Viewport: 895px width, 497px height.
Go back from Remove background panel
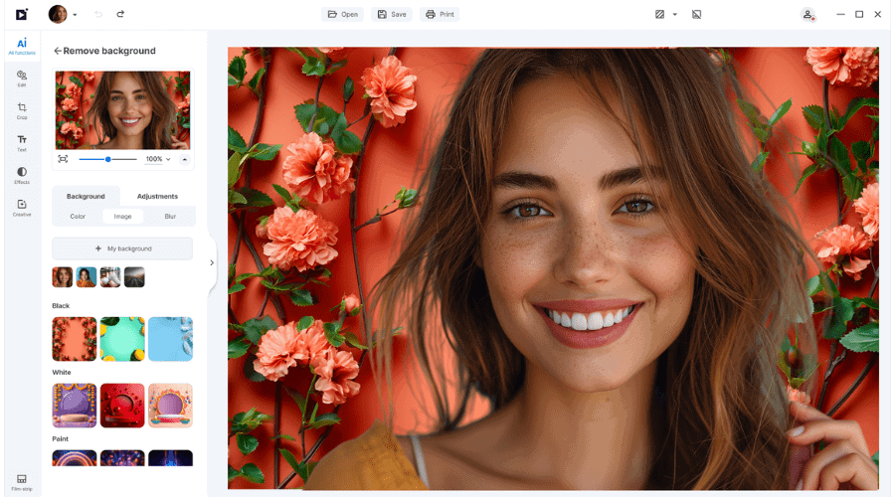click(x=57, y=51)
